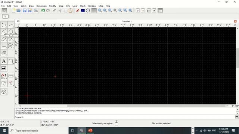
Task: Click the Pan Zoom magnifier
Action: tap(130, 10)
